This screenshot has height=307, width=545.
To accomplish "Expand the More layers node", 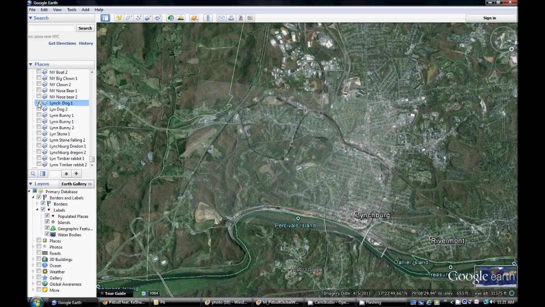I will (33, 290).
